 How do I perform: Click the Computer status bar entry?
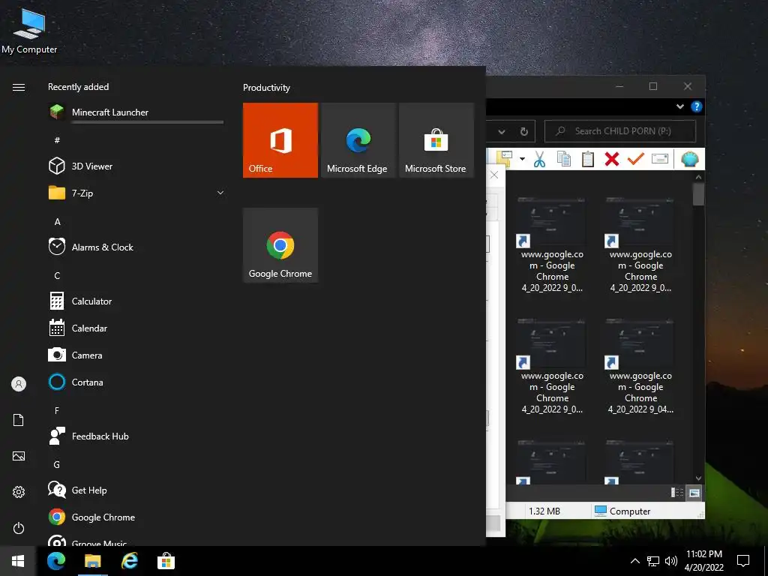622,511
